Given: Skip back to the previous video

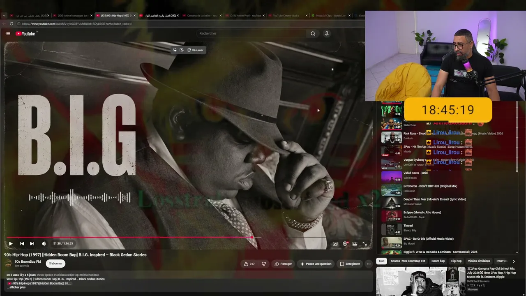Looking at the screenshot, I should click(22, 243).
